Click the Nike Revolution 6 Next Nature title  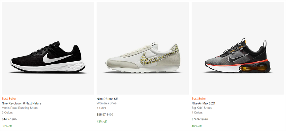(x=22, y=103)
